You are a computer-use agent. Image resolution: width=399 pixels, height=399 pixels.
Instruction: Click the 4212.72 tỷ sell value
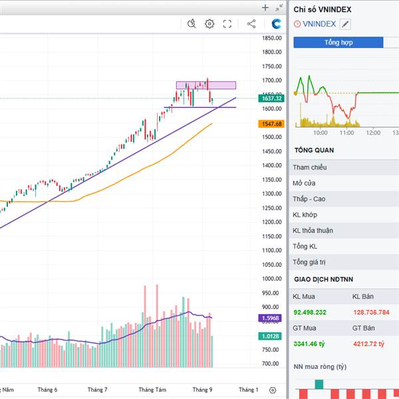(x=368, y=344)
